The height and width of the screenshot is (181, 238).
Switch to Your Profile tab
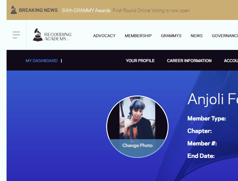pos(140,61)
